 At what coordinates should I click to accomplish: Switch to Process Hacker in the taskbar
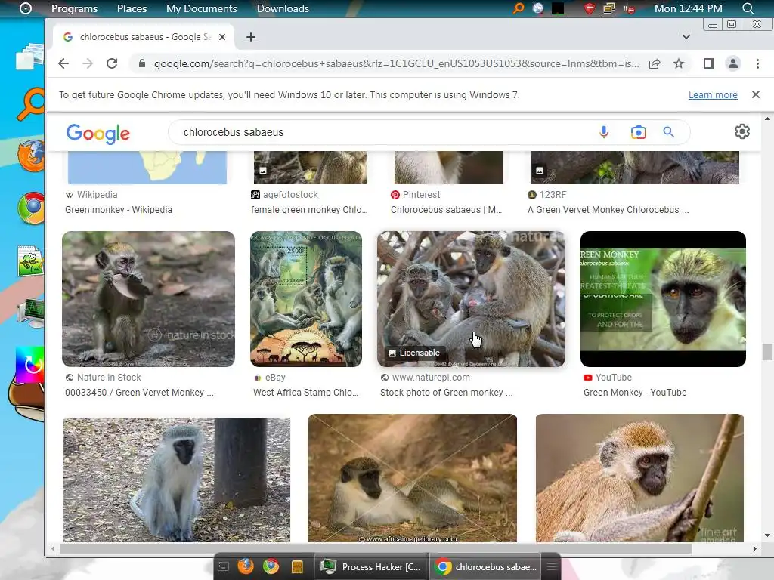coord(370,567)
